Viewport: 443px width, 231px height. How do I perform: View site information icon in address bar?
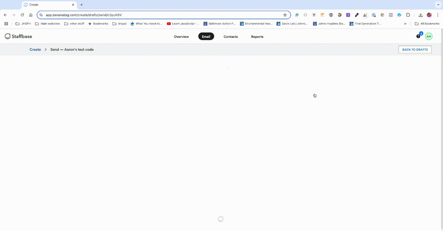pyautogui.click(x=41, y=15)
